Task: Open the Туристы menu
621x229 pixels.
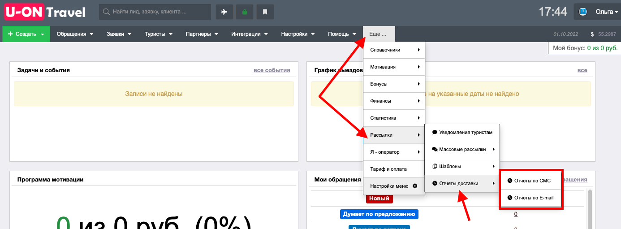Action: coord(158,34)
